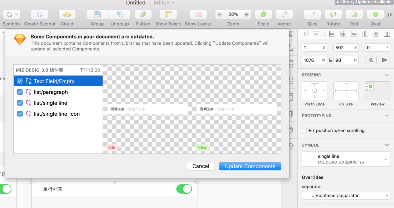The height and width of the screenshot is (208, 394).
Task: Open the Symbols toolbar dropdown
Action: pos(12,14)
